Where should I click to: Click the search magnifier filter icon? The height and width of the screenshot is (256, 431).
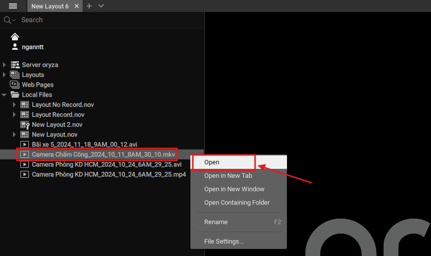(9, 20)
